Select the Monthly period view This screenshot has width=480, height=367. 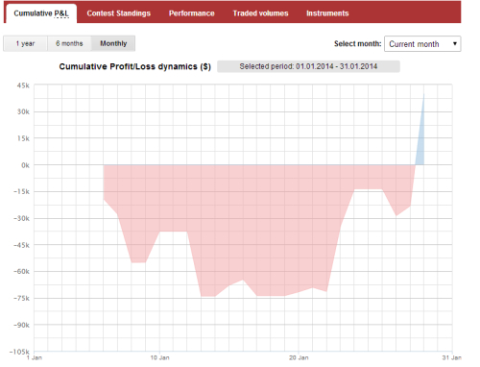[113, 43]
